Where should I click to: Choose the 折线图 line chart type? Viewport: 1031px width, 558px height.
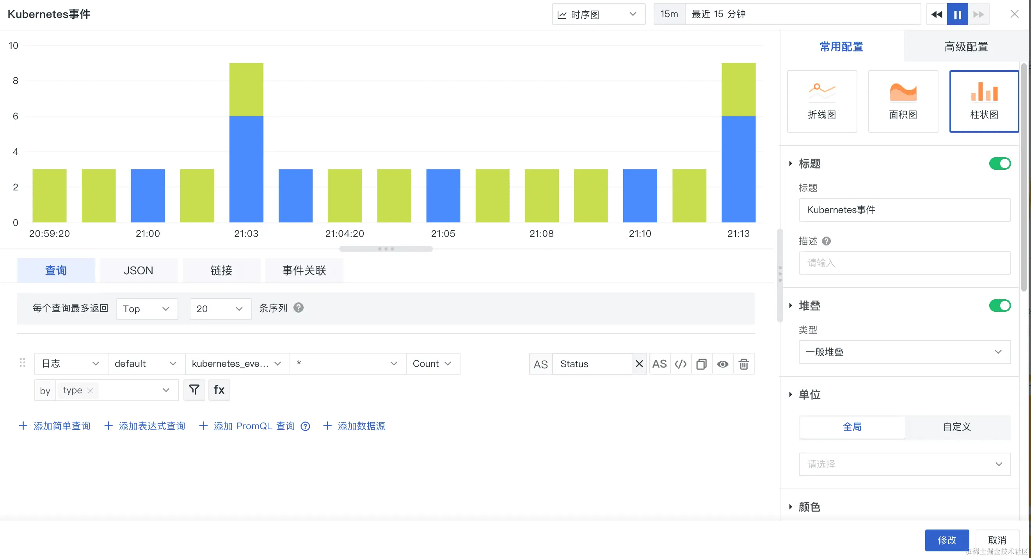822,101
